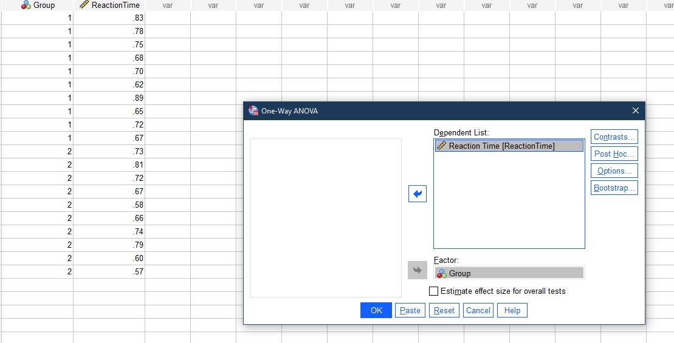The image size is (674, 343).
Task: Click the SPSS icon in dialog title
Action: pos(253,110)
